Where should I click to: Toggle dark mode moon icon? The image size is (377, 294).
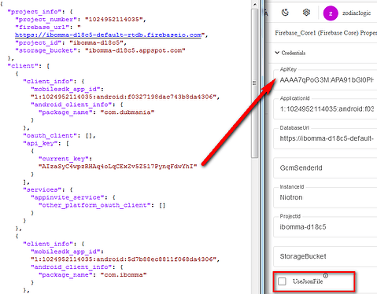pos(285,13)
